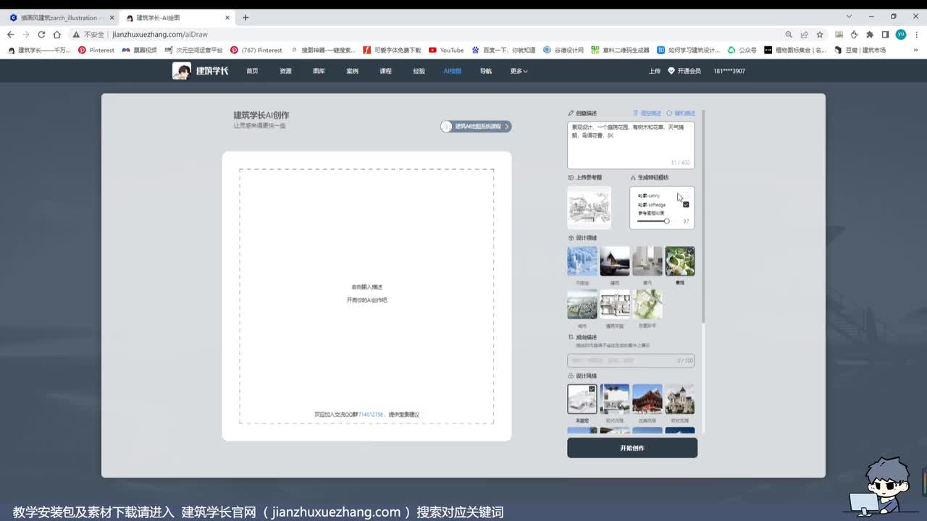Open a new browser tab with plus icon
This screenshot has width=927, height=521.
[246, 17]
